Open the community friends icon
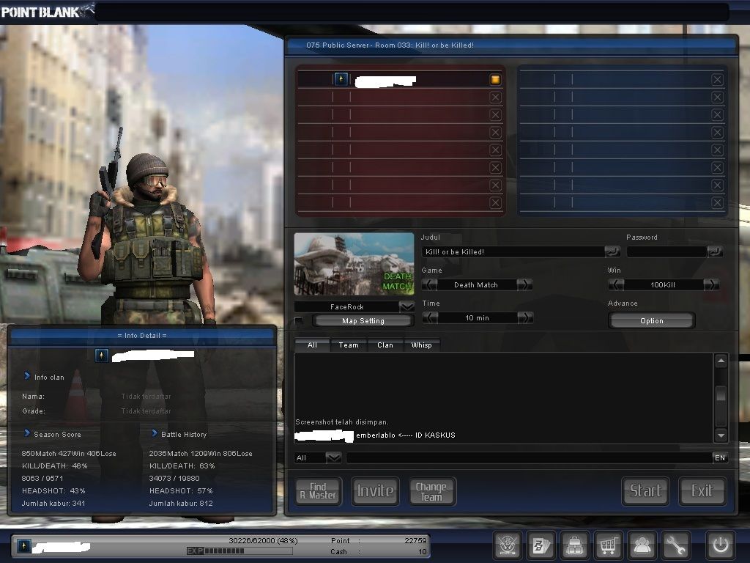The height and width of the screenshot is (563, 750). click(x=642, y=545)
